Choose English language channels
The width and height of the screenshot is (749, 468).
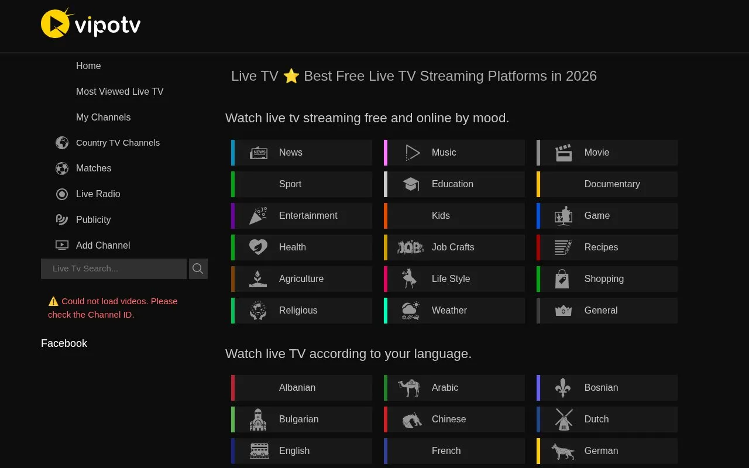302,451
